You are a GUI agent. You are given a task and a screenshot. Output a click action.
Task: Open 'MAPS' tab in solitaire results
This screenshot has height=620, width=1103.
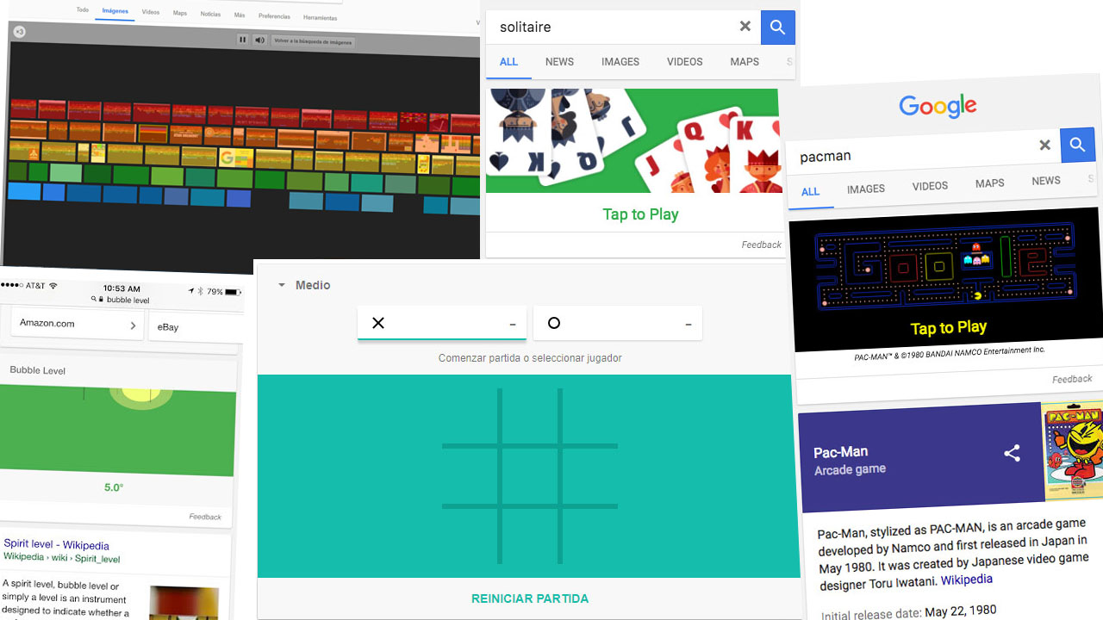tap(745, 62)
